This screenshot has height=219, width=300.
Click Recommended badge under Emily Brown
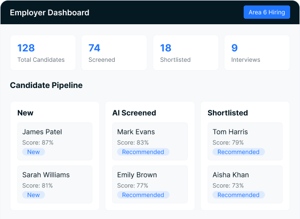pyautogui.click(x=143, y=195)
